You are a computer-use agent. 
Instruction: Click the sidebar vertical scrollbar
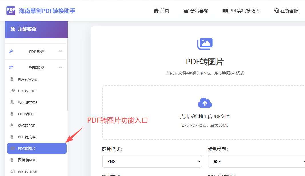(67, 75)
